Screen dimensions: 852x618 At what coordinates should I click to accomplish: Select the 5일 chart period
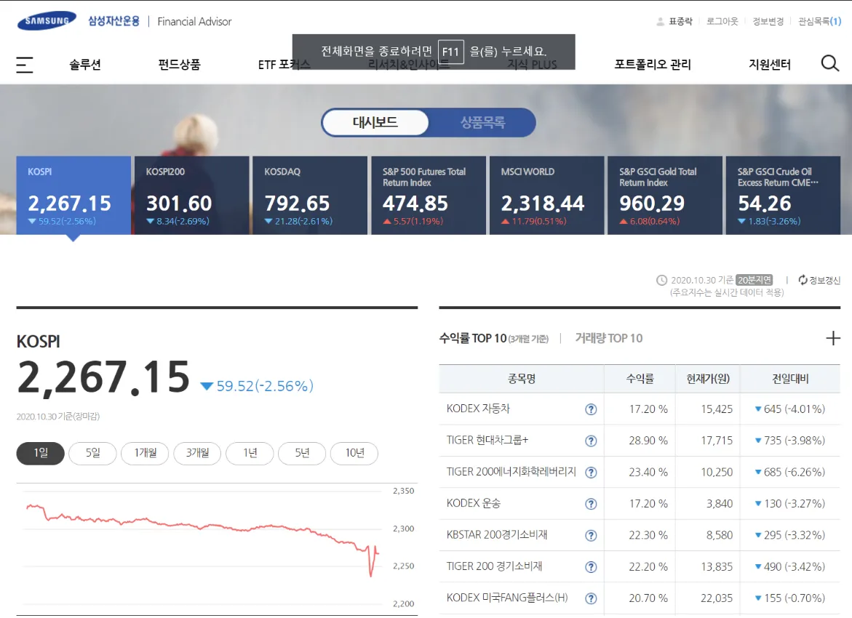pyautogui.click(x=92, y=453)
